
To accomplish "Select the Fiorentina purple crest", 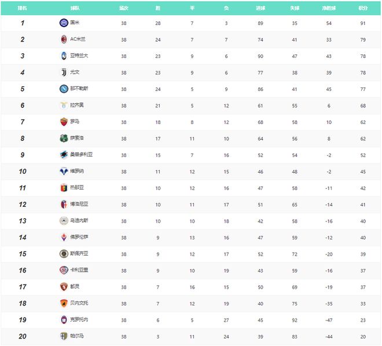I will click(64, 237).
